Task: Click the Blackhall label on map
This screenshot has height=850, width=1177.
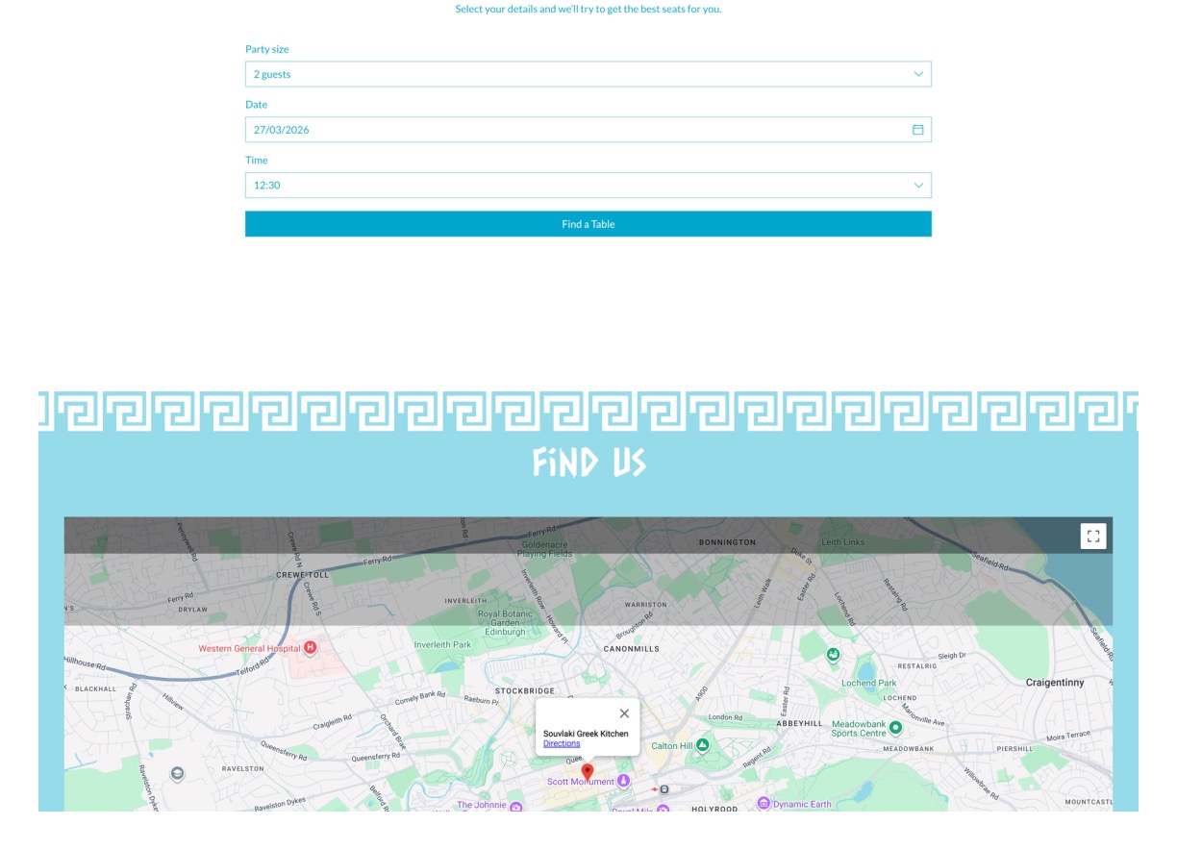Action: (x=95, y=688)
